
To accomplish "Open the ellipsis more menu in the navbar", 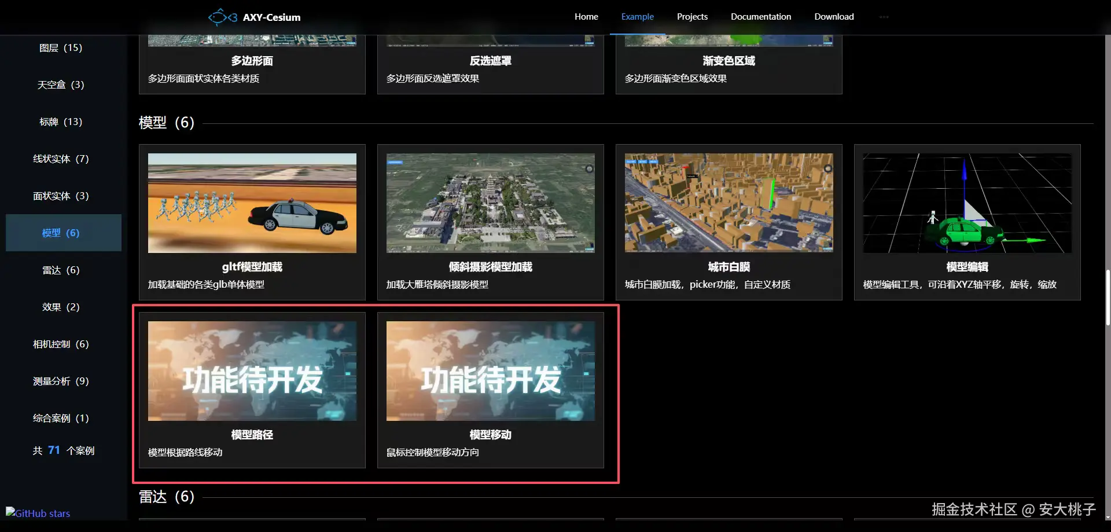I will (x=884, y=17).
